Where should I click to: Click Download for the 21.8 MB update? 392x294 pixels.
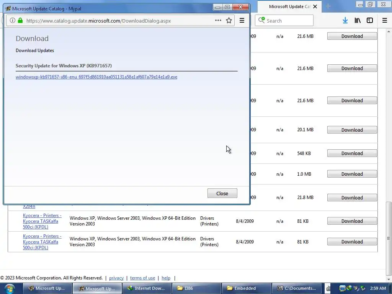tap(352, 198)
